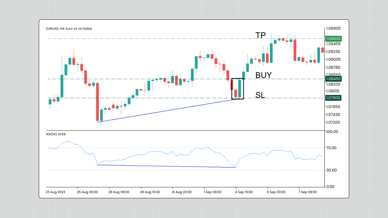Click the 1.08450 buy level price tag
The width and height of the screenshot is (388, 218).
click(x=333, y=79)
